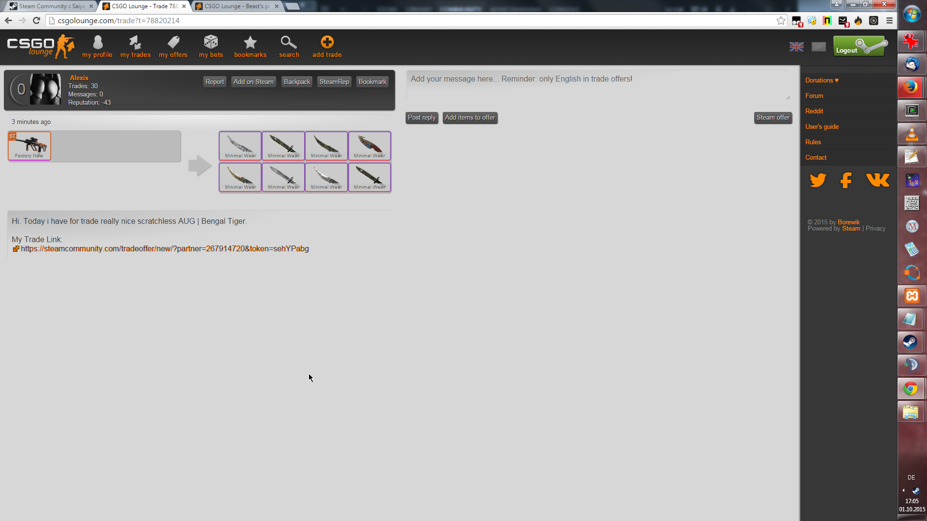Show hidden system tray icons arrow

pyautogui.click(x=903, y=490)
